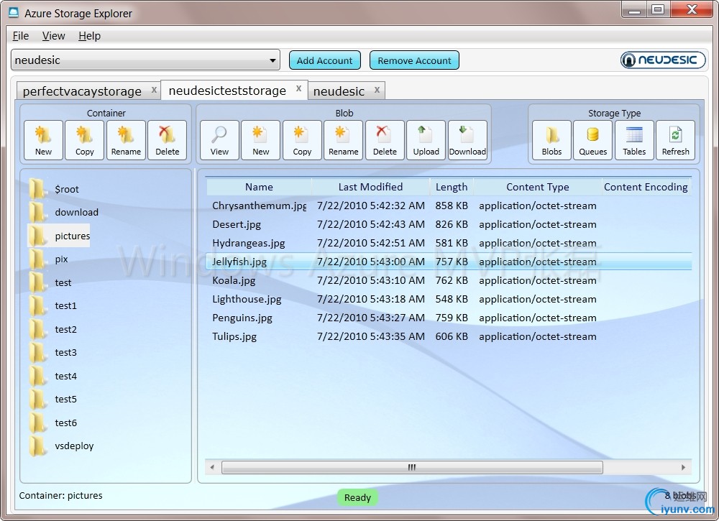
Task: Click the 548 KB length cell
Action: pyautogui.click(x=452, y=299)
